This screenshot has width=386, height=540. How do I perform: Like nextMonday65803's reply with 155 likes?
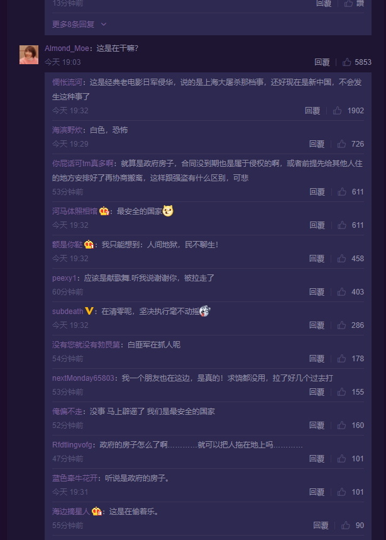pos(341,392)
